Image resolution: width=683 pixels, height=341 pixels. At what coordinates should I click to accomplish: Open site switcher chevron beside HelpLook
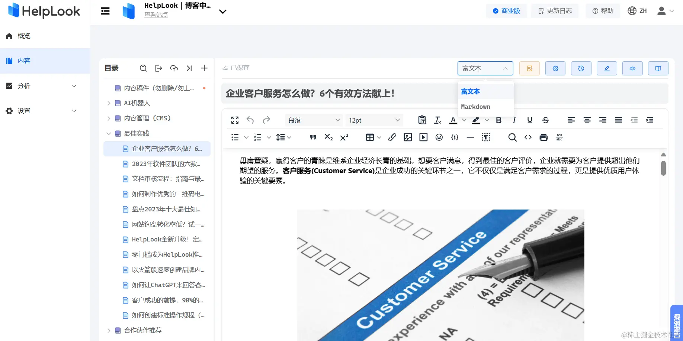(223, 12)
